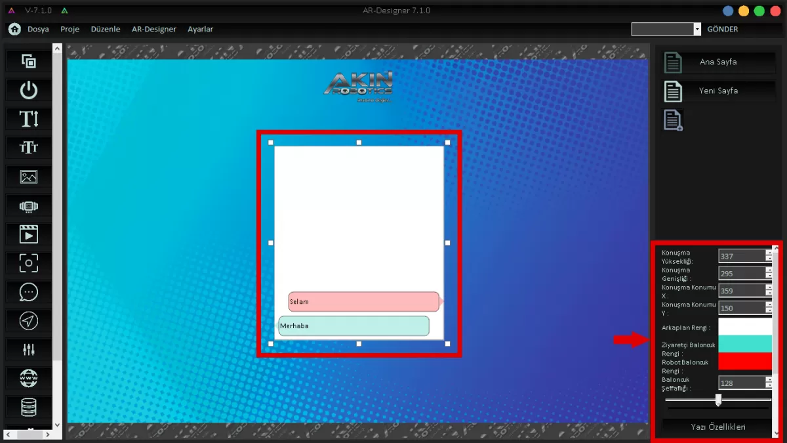787x443 pixels.
Task: Open Yazı Özellikleri text properties
Action: [717, 427]
